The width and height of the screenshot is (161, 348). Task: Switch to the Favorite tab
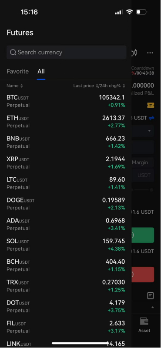[x=17, y=71]
